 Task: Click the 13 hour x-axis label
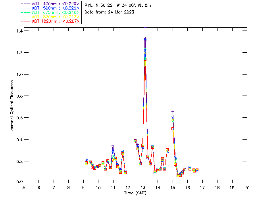(143, 188)
